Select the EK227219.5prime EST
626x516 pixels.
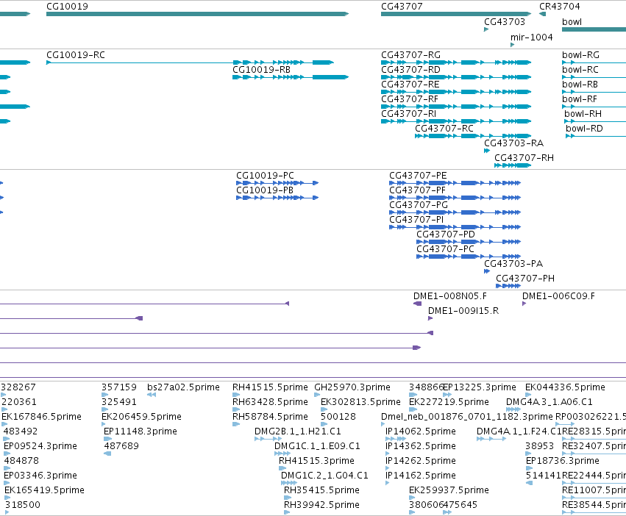pyautogui.click(x=412, y=409)
